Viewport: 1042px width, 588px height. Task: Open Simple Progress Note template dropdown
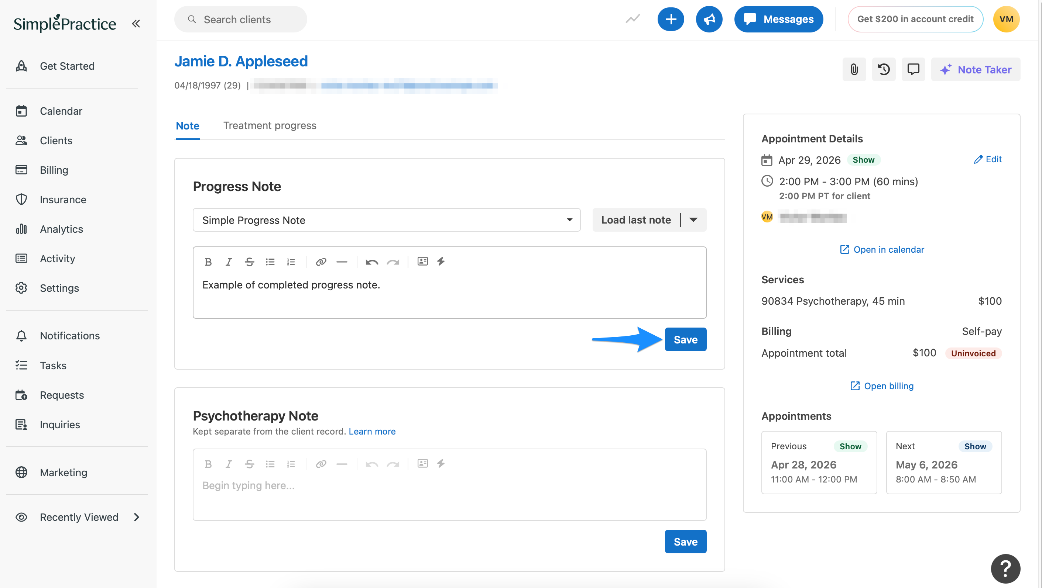click(387, 220)
